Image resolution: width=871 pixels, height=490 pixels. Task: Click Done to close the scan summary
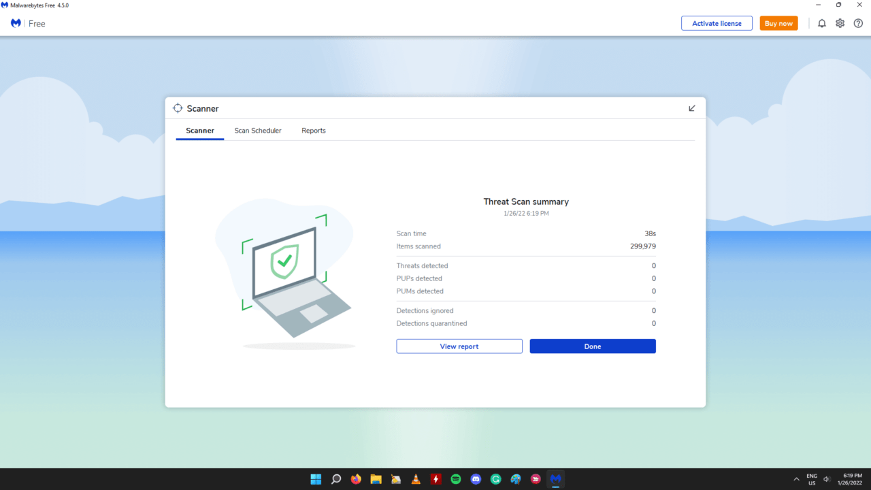click(593, 346)
